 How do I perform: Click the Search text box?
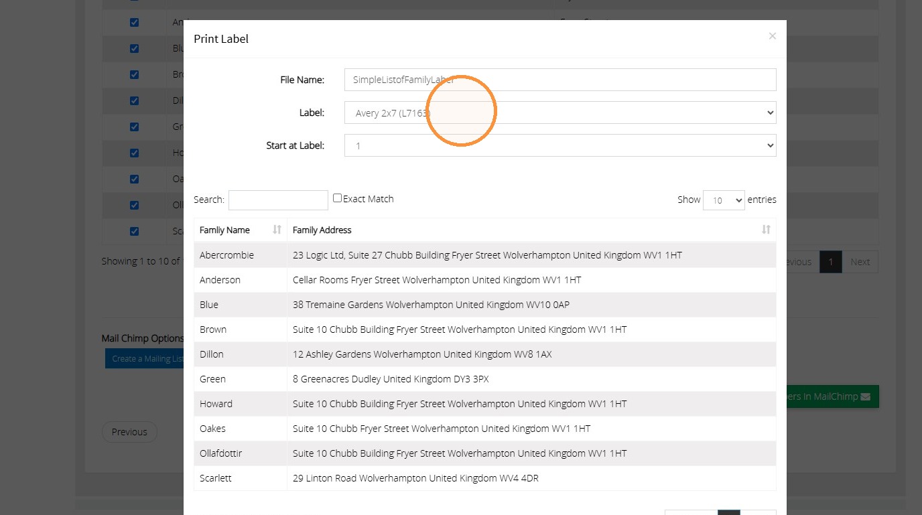point(278,200)
